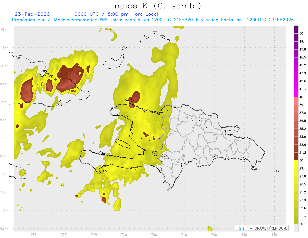Click the longitude axis label "72W"
The width and height of the screenshot is (308, 238).
click(154, 234)
